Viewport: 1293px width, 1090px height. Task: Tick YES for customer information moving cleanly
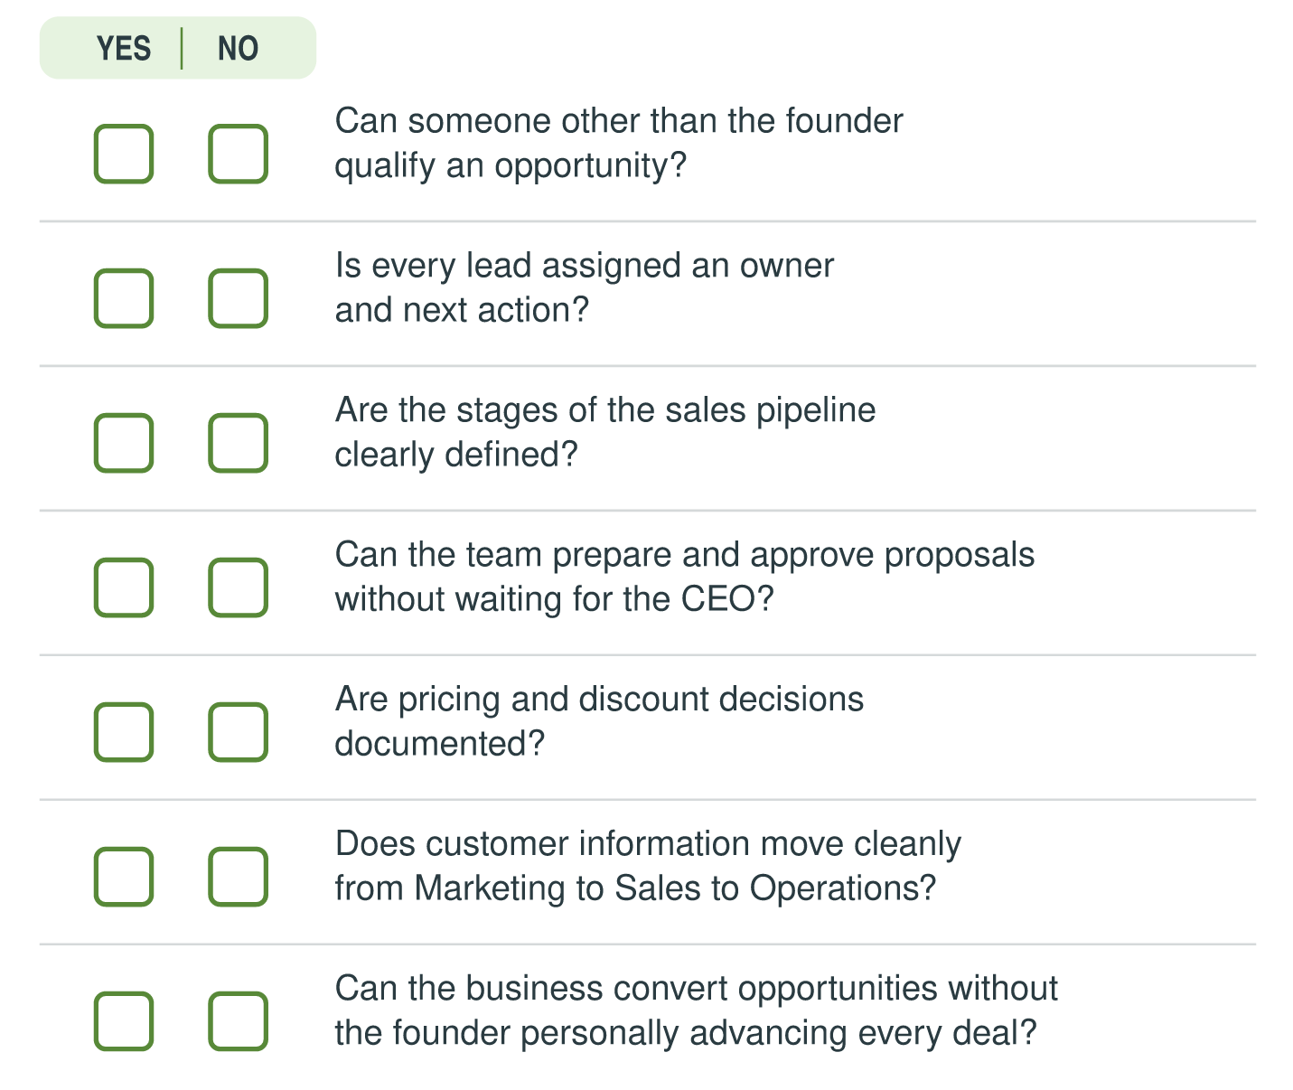(124, 877)
